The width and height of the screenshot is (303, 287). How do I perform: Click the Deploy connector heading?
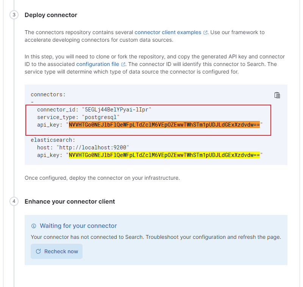(51, 15)
